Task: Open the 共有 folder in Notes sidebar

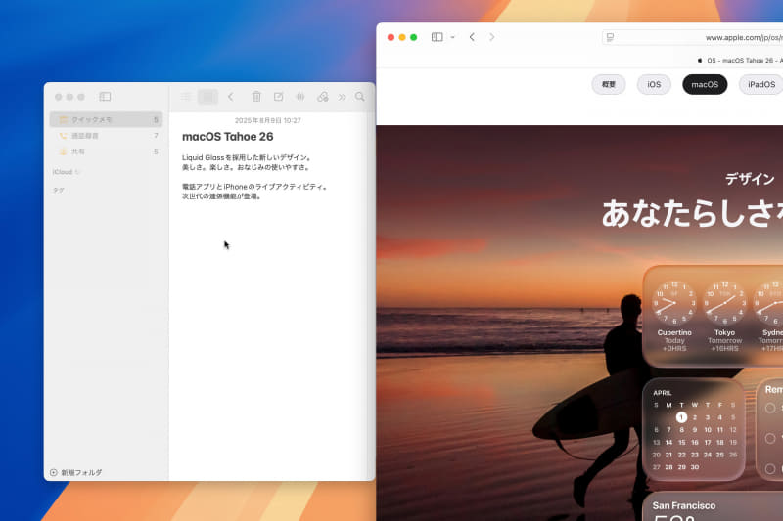Action: click(x=106, y=152)
